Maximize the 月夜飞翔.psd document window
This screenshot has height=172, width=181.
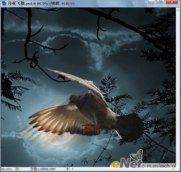[x=160, y=2]
